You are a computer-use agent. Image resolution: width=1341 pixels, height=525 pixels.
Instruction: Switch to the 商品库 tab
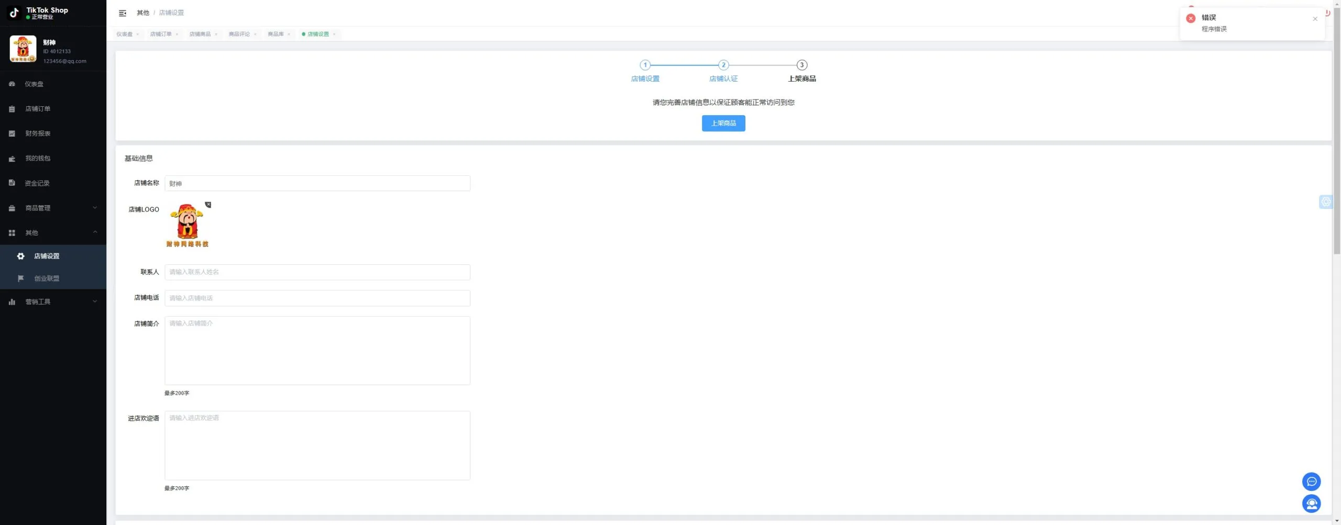click(276, 34)
